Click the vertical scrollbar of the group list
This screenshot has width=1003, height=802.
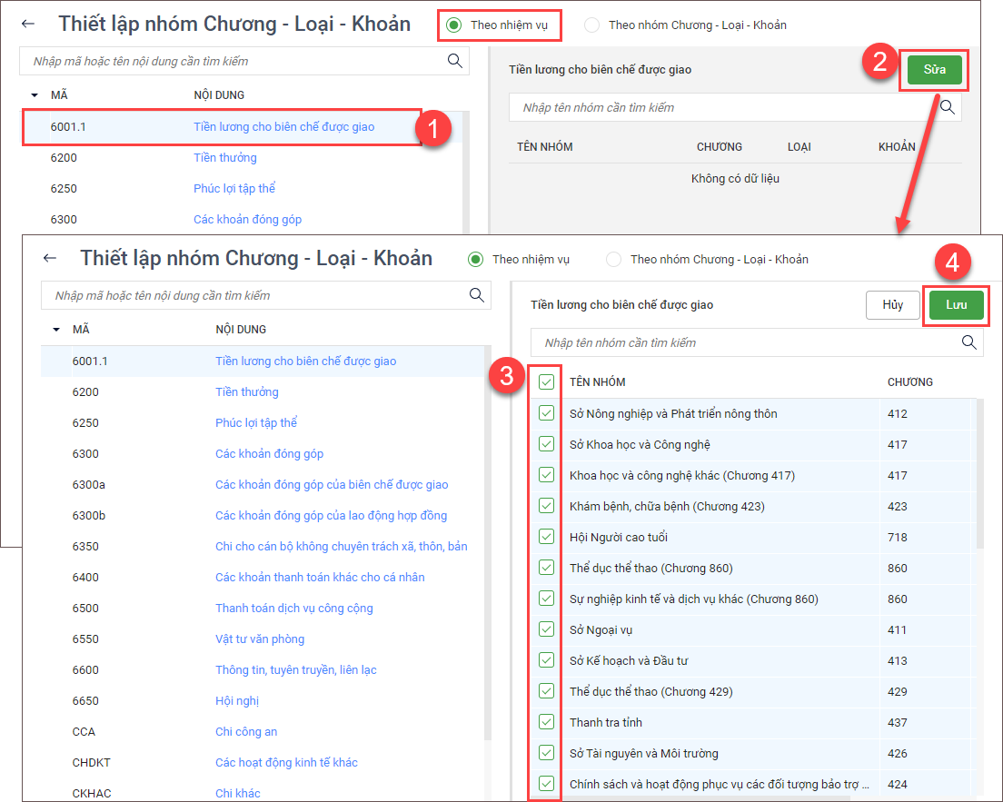[x=979, y=472]
